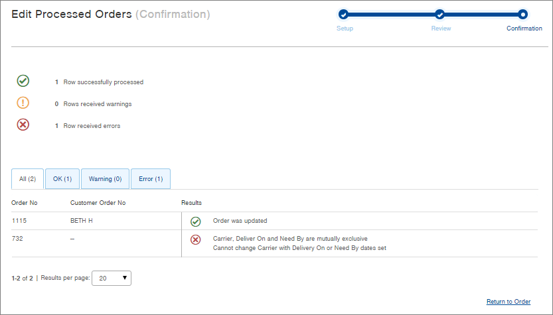Click the green success checkmark summary icon
Image resolution: width=553 pixels, height=315 pixels.
pos(23,81)
